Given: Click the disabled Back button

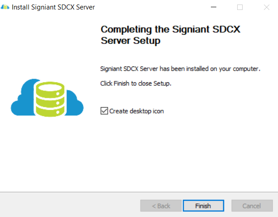Looking at the screenshot, I should [x=161, y=206].
